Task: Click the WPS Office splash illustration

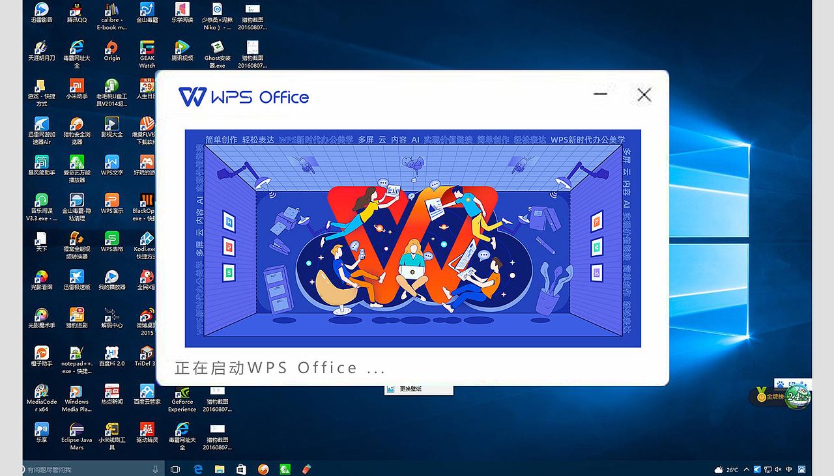Action: tap(413, 238)
